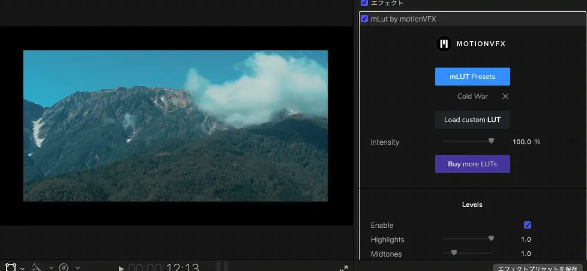The width and height of the screenshot is (587, 271).
Task: Enter fullscreen viewer with expand arrows icon
Action: point(344,269)
